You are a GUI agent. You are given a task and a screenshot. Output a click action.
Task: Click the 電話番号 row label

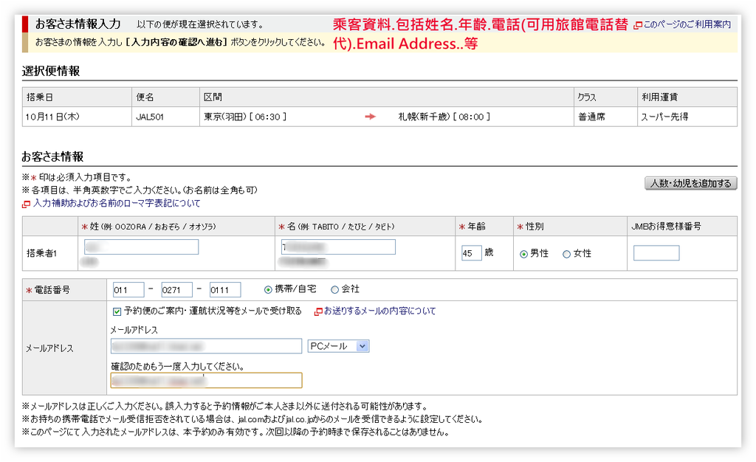click(x=52, y=290)
